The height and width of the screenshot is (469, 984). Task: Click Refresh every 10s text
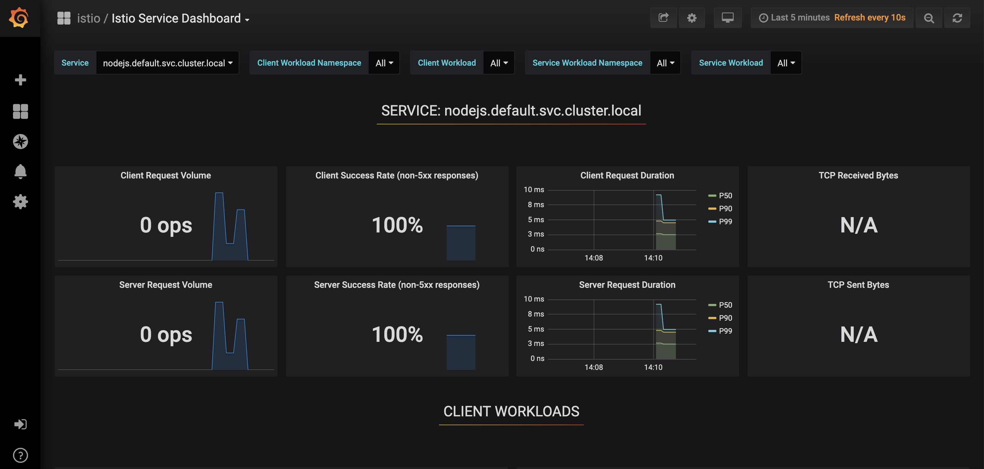point(869,17)
